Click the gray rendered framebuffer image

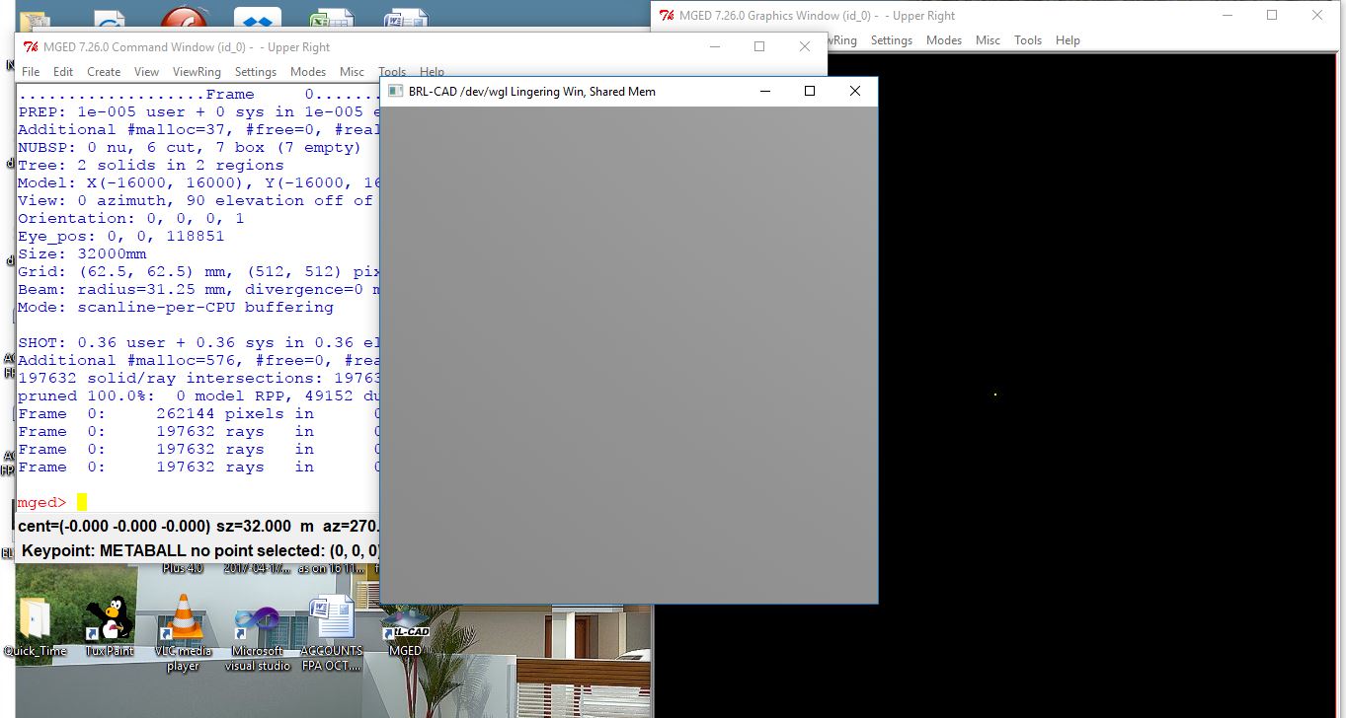[628, 354]
